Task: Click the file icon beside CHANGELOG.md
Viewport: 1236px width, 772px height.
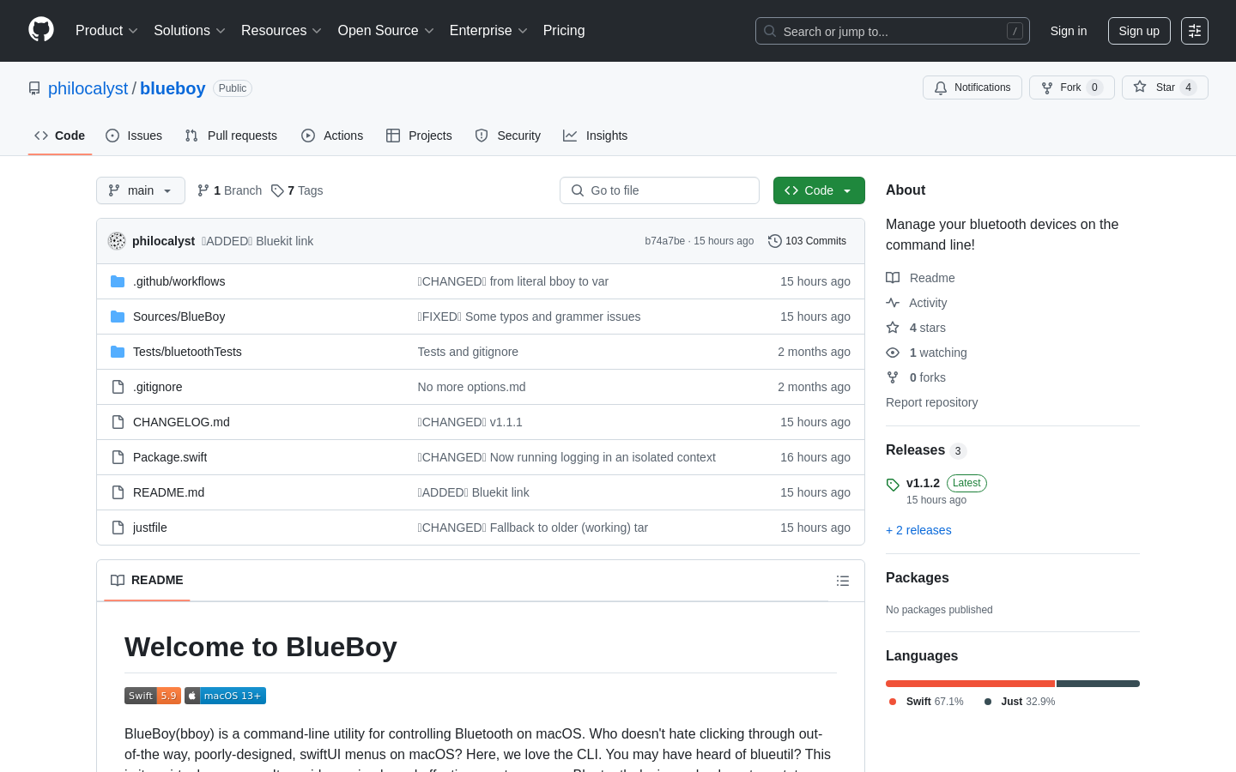Action: [x=118, y=422]
